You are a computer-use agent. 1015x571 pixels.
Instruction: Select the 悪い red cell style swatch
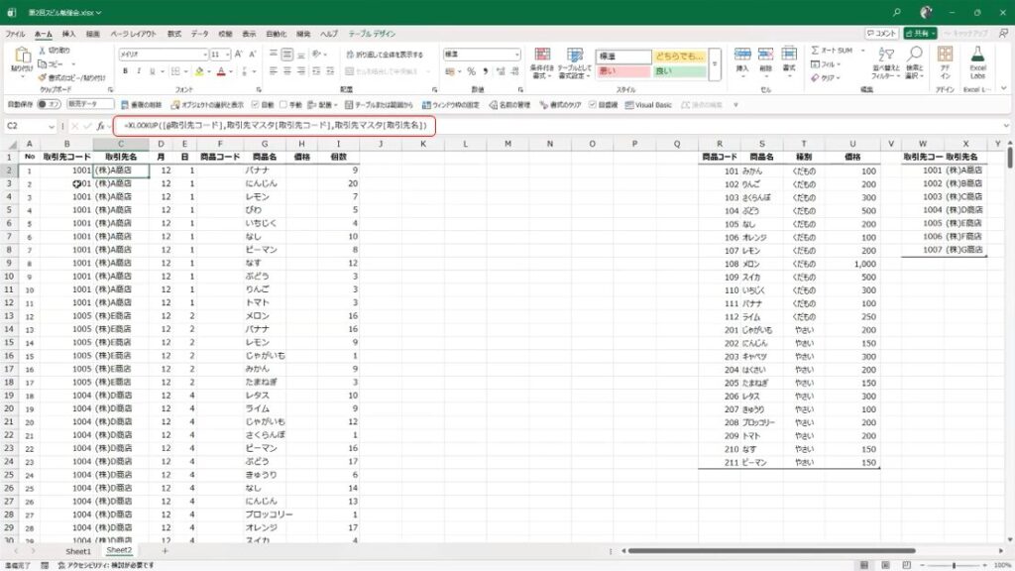(621, 71)
